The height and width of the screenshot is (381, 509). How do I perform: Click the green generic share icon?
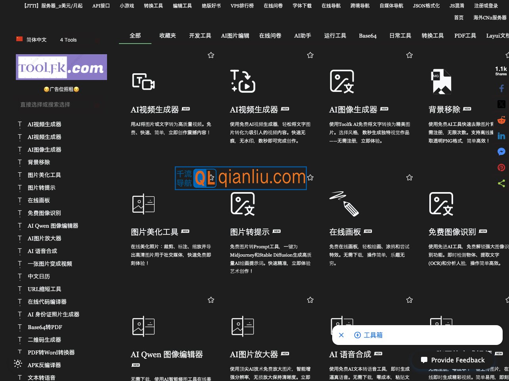(x=501, y=183)
